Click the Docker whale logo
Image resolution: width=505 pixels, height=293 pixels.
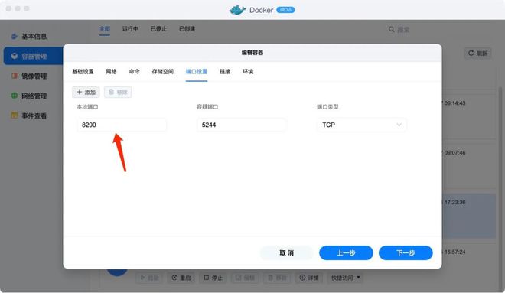[237, 10]
